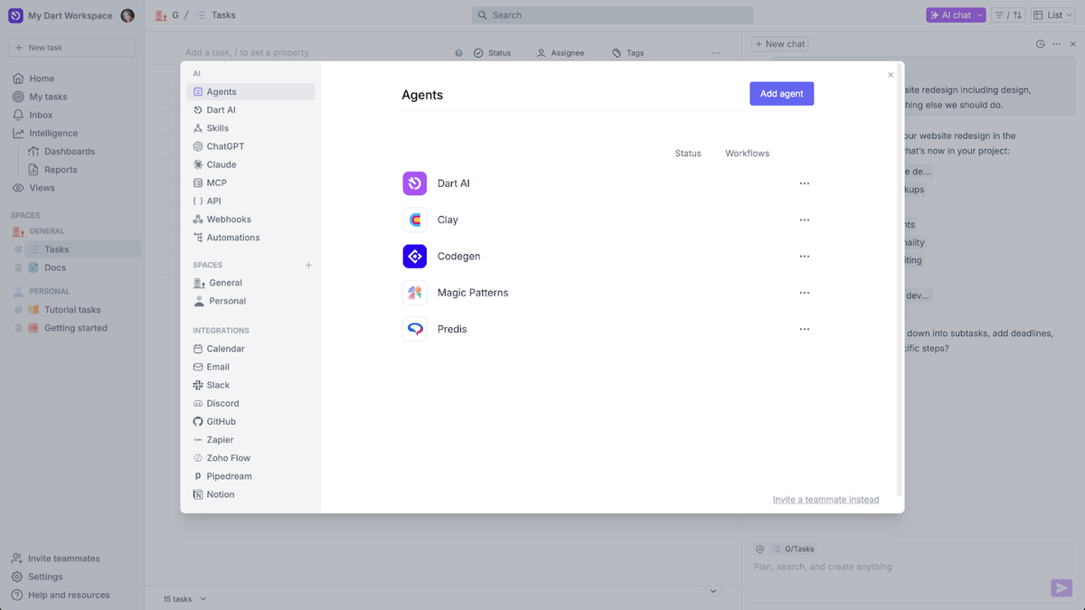Open the Zapier integration
The height and width of the screenshot is (610, 1085).
[217, 439]
